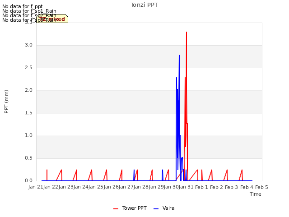Click the 3.0 y-axis tick label
This screenshot has height=217, width=289.
tap(28, 45)
